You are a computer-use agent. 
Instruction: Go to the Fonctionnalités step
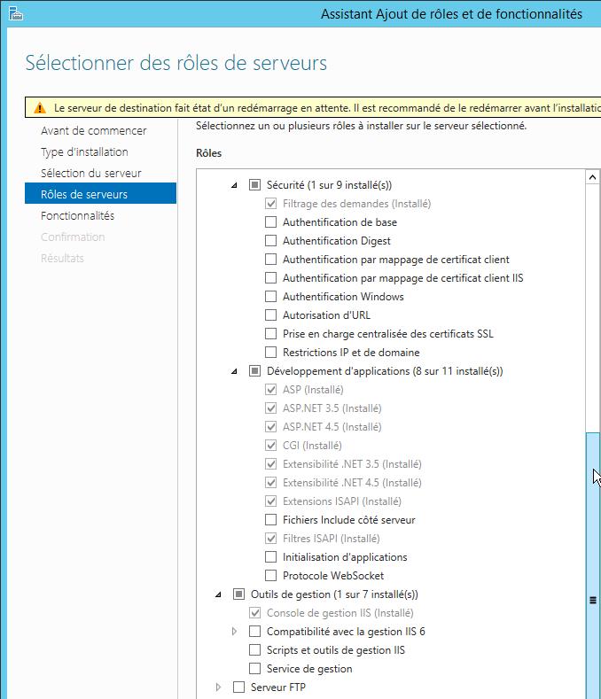(78, 216)
